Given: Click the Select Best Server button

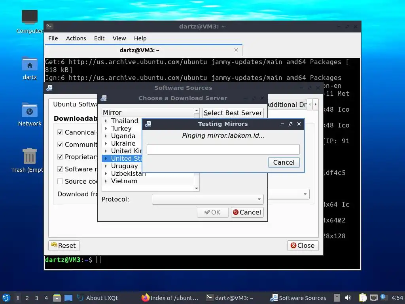Looking at the screenshot, I should [233, 113].
